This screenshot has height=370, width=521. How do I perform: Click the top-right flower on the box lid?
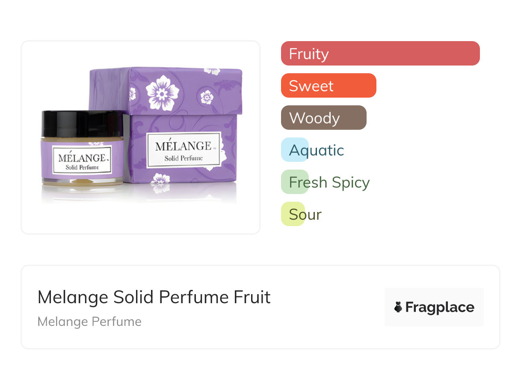tap(212, 71)
